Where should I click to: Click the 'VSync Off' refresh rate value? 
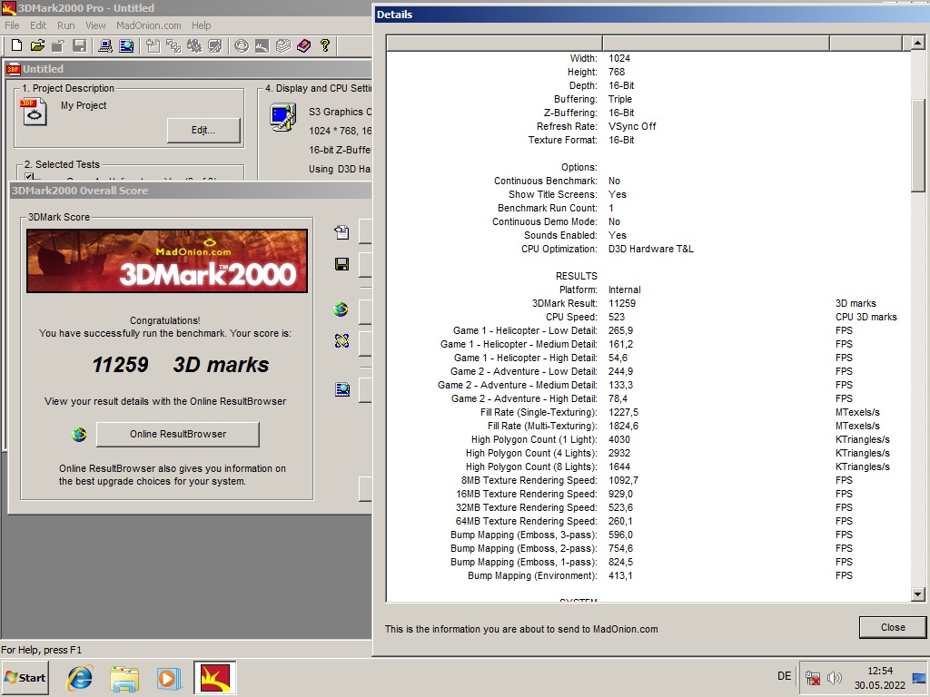point(632,126)
